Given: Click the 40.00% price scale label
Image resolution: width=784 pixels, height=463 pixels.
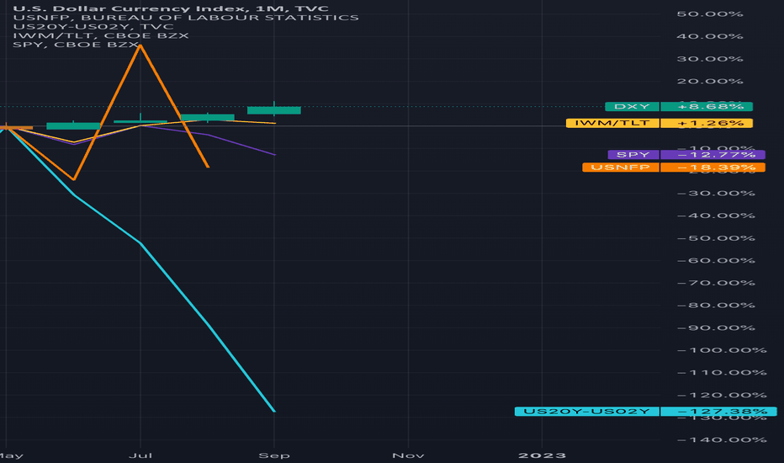Looking at the screenshot, I should coord(709,36).
